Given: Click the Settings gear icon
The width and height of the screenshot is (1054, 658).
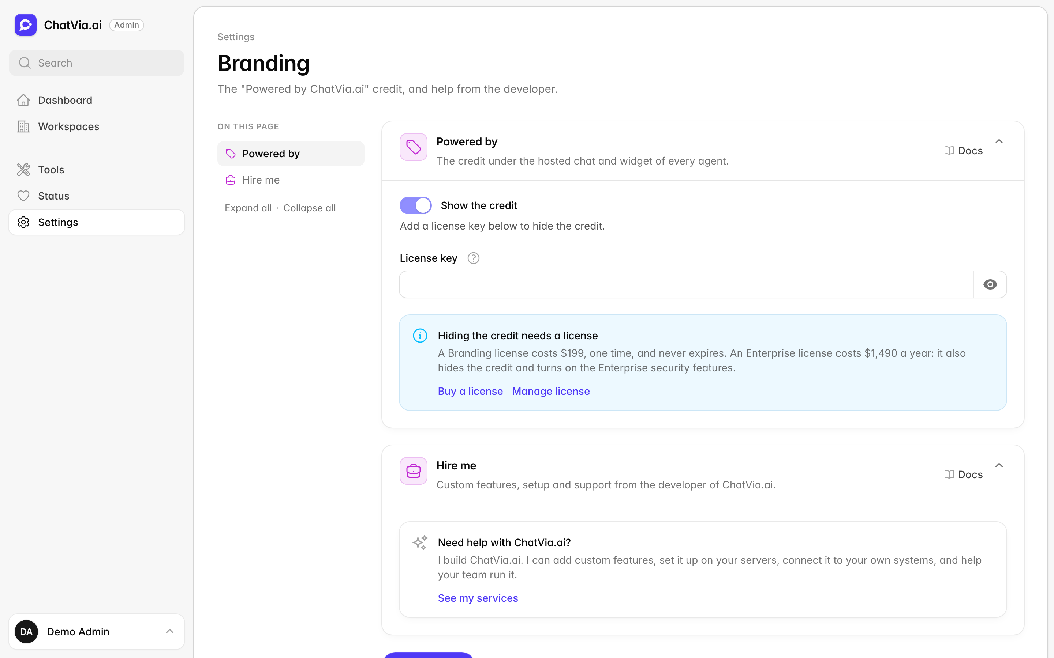Looking at the screenshot, I should tap(23, 222).
